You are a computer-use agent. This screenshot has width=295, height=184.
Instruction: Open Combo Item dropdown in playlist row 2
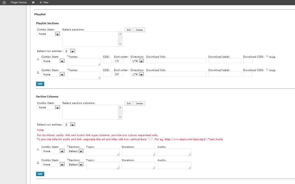point(53,74)
